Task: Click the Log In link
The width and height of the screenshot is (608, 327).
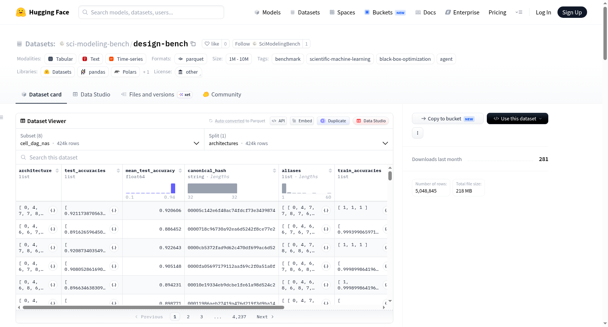Action: coord(543,13)
